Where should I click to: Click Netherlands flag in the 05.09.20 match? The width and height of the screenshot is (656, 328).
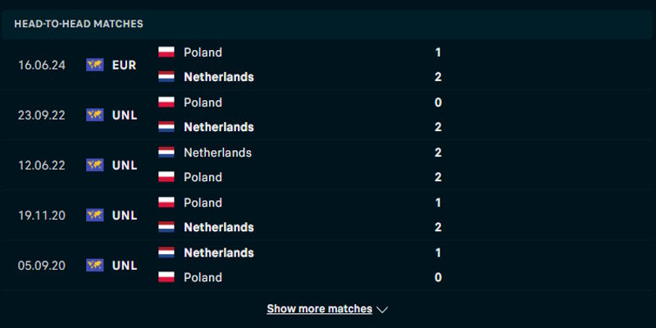tap(166, 253)
